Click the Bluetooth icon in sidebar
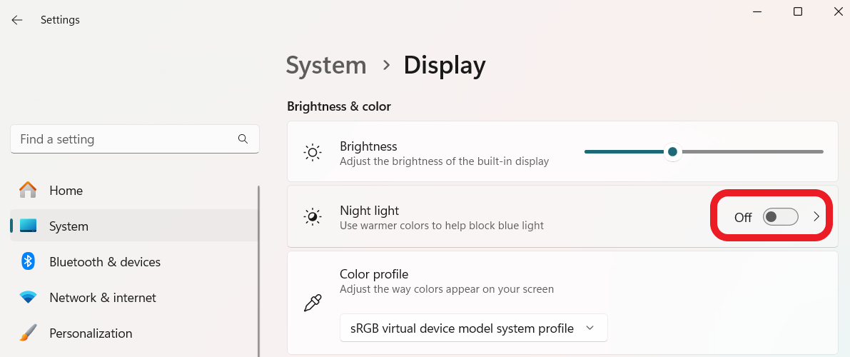 tap(28, 262)
